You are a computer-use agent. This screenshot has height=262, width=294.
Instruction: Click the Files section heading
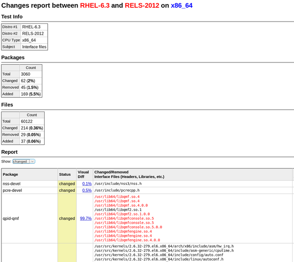(x=7, y=105)
